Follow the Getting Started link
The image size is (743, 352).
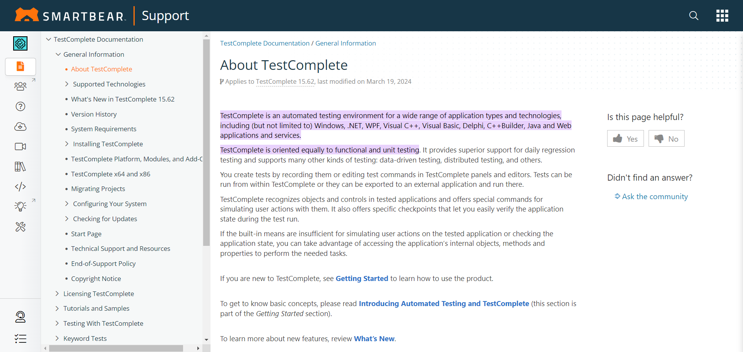[362, 279]
